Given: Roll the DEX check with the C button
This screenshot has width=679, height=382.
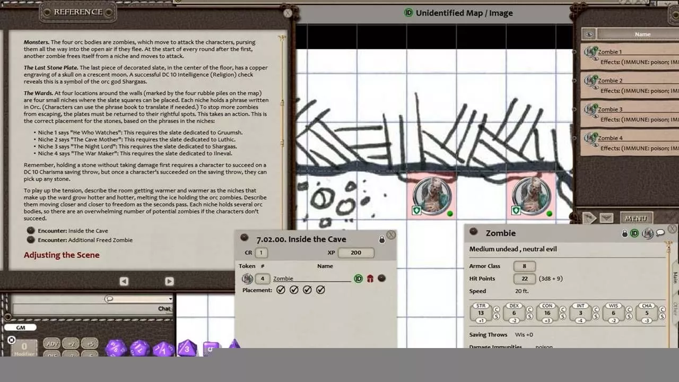Looking at the screenshot, I should tap(529, 309).
